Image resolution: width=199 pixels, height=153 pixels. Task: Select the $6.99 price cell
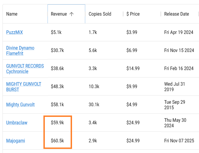coord(142,50)
